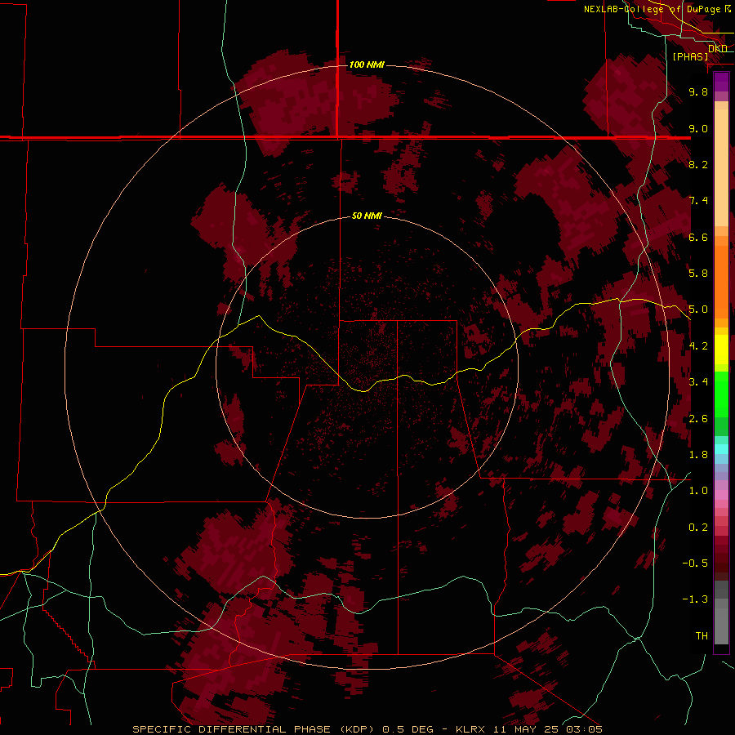Click the -1.3 value on color scale
The width and height of the screenshot is (735, 735).
(695, 599)
